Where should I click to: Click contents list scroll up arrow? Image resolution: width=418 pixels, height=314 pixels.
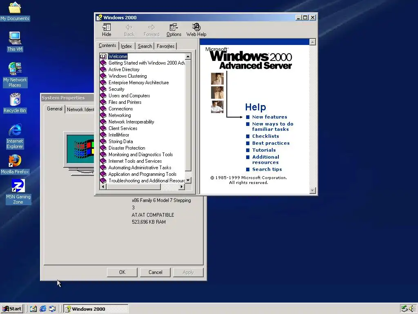(188, 56)
